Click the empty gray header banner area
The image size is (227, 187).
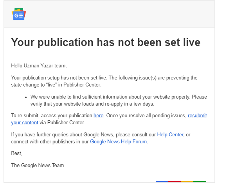pyautogui.click(x=116, y=14)
